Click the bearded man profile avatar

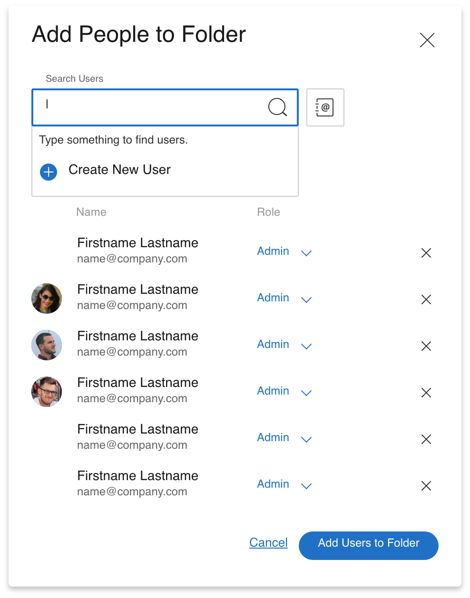[x=47, y=345]
